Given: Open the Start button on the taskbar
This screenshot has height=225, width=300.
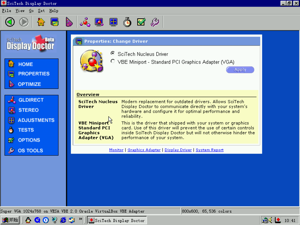Looking at the screenshot, I should point(10,220).
